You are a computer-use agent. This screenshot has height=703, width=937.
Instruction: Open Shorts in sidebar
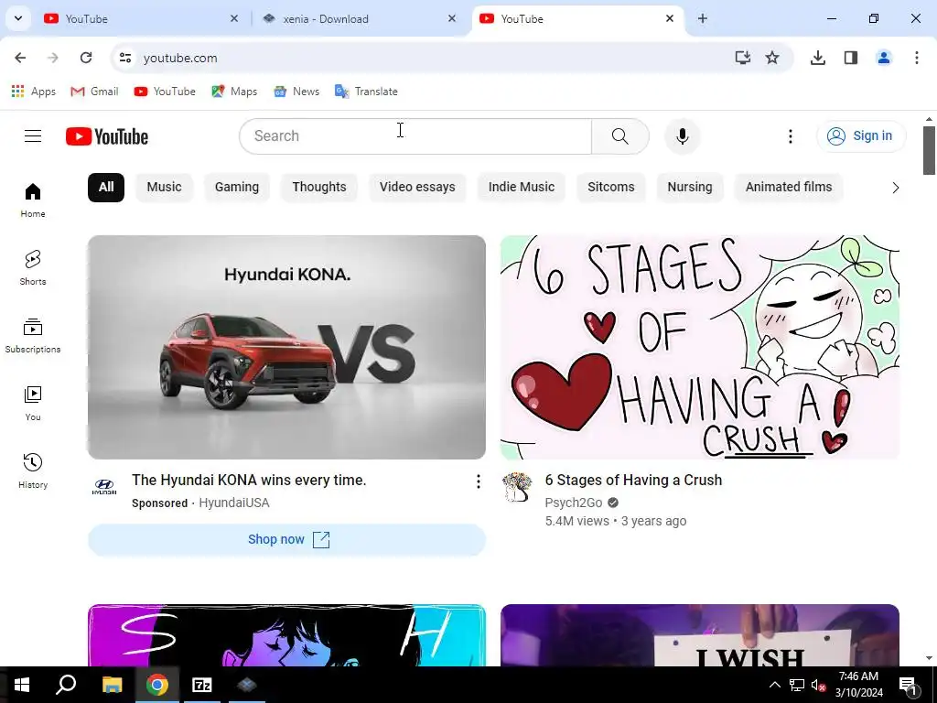(33, 267)
